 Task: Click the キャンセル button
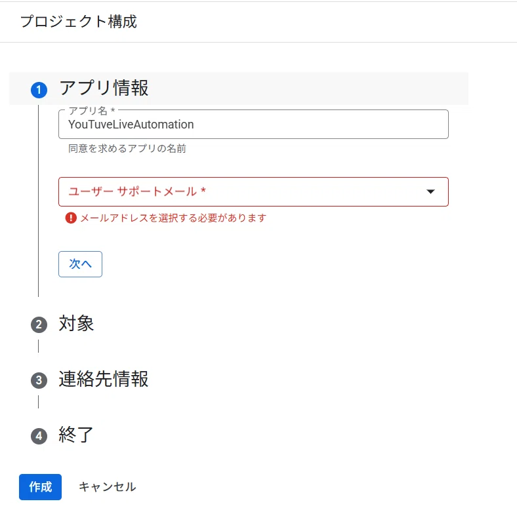108,487
